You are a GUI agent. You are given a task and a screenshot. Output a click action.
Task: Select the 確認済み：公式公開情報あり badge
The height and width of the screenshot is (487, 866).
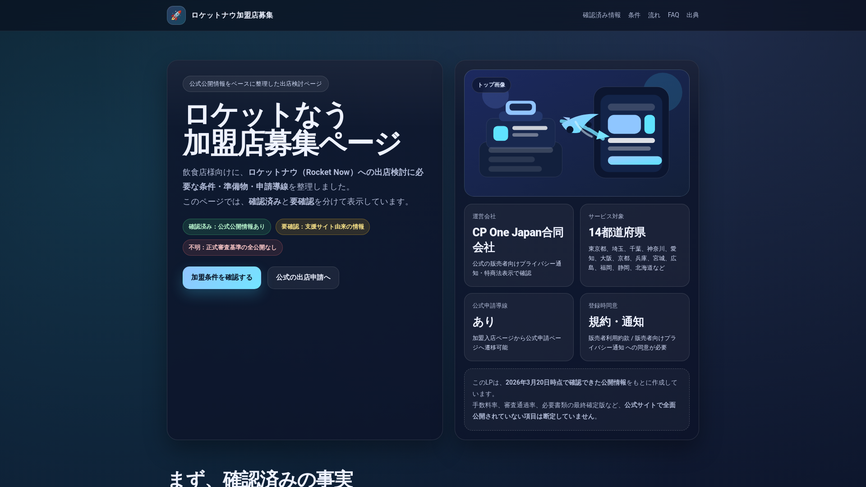point(226,227)
